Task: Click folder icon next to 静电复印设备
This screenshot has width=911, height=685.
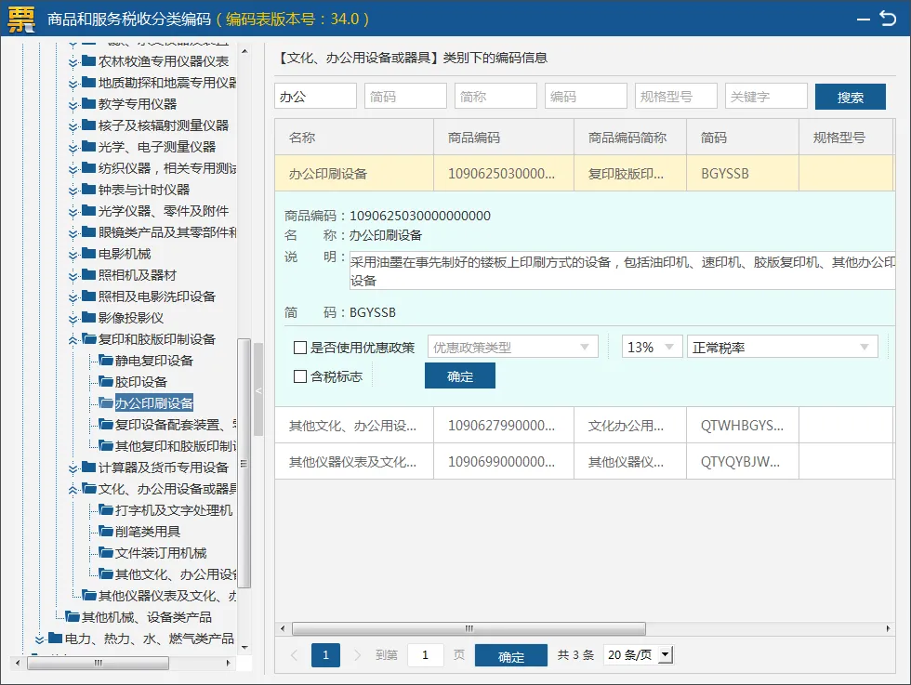Action: (x=106, y=361)
